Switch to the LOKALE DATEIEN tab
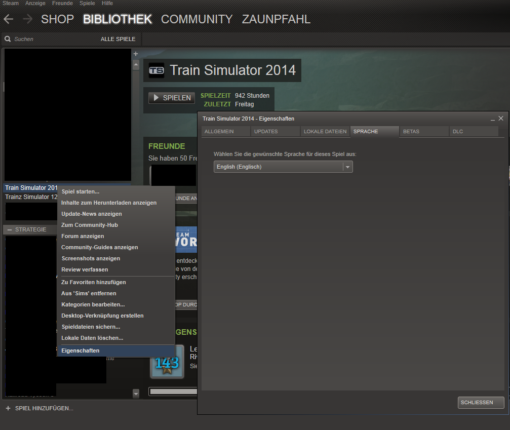 325,131
